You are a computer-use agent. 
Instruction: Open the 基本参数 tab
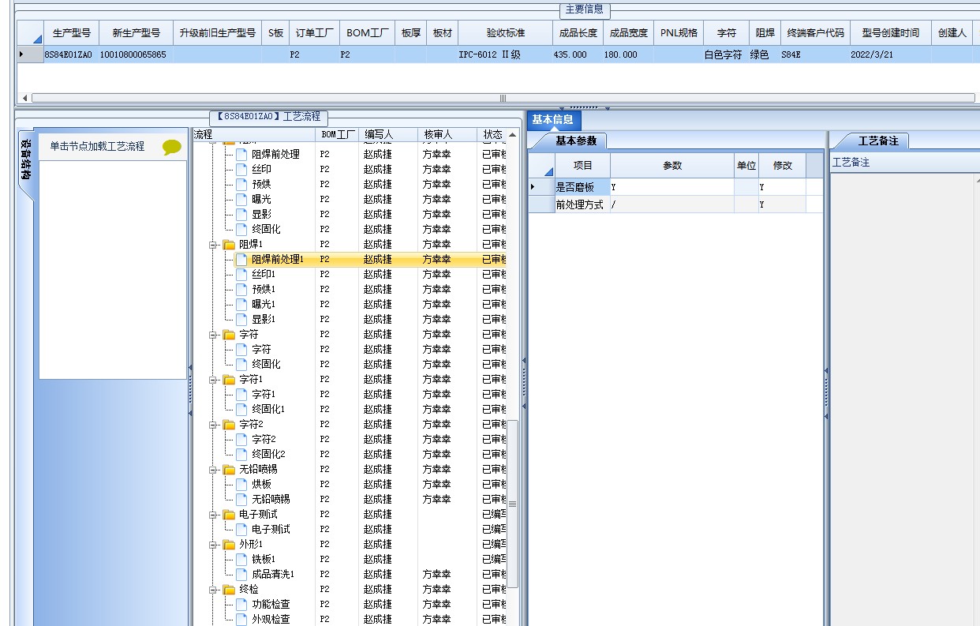[x=576, y=141]
